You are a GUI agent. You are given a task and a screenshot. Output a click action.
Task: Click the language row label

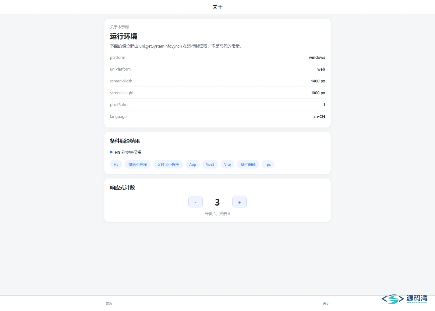[x=118, y=116]
